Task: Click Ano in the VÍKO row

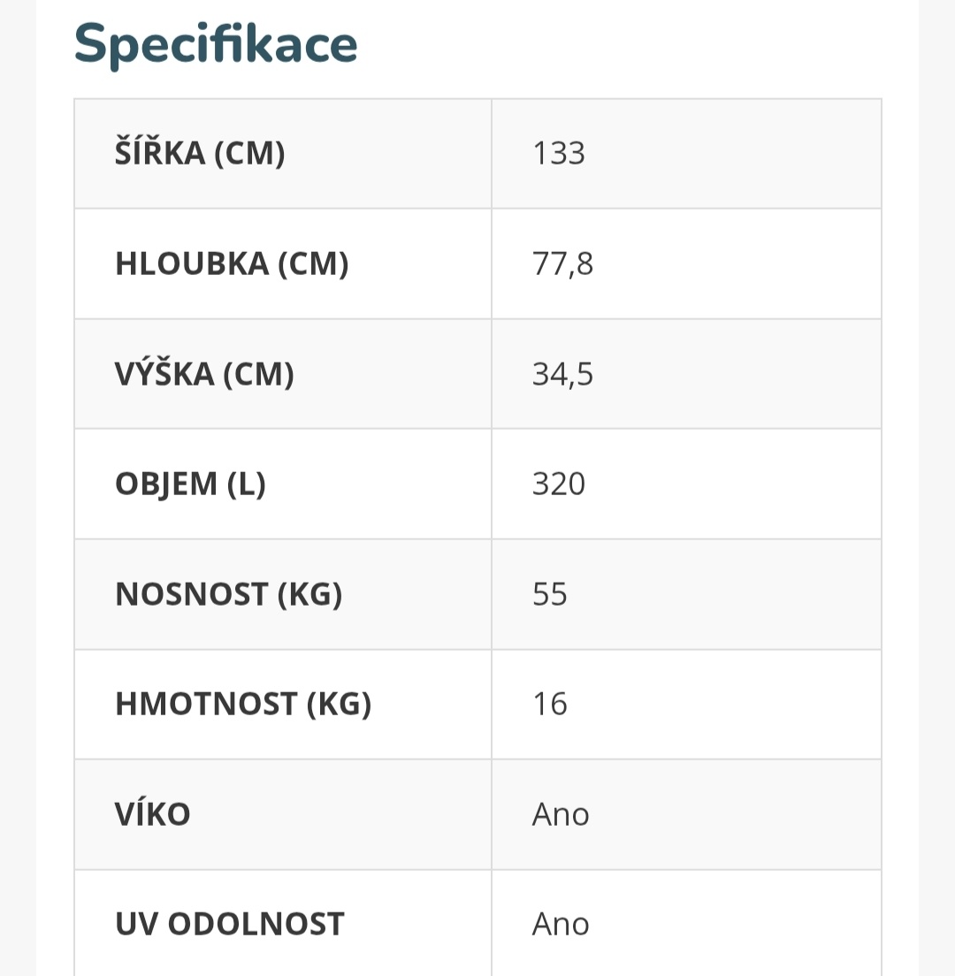Action: tap(561, 814)
